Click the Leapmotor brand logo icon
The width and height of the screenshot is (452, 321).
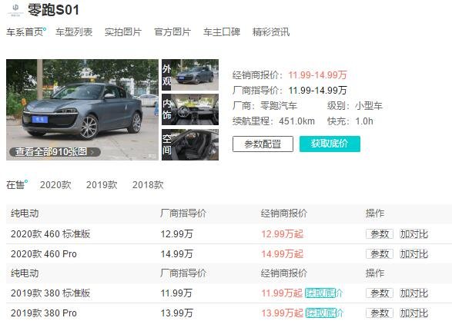click(15, 9)
